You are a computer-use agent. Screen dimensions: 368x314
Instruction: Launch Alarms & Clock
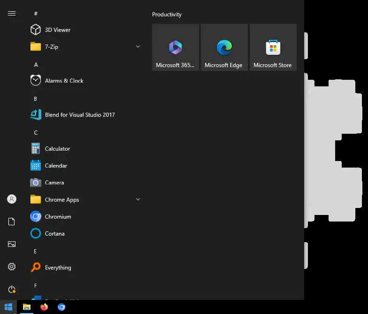tap(85, 81)
